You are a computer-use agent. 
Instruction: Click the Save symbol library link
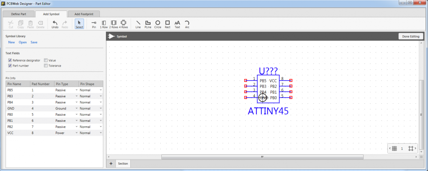tap(34, 42)
